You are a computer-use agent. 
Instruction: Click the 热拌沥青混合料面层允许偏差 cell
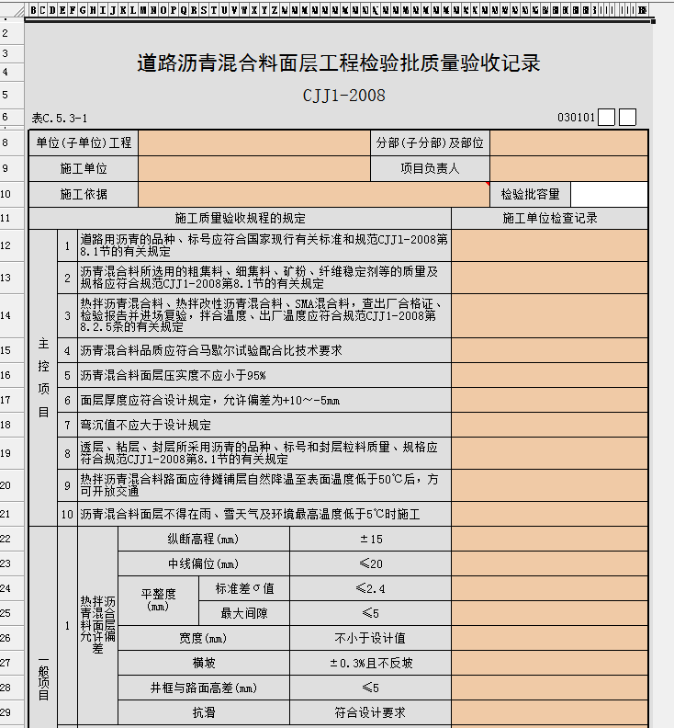coord(97,625)
